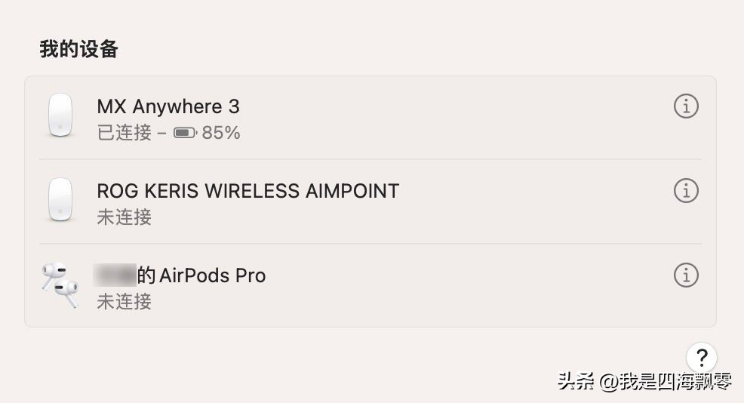Click the blurred owner name before AirPods Pro
Viewport: 744px width, 403px height.
(115, 275)
